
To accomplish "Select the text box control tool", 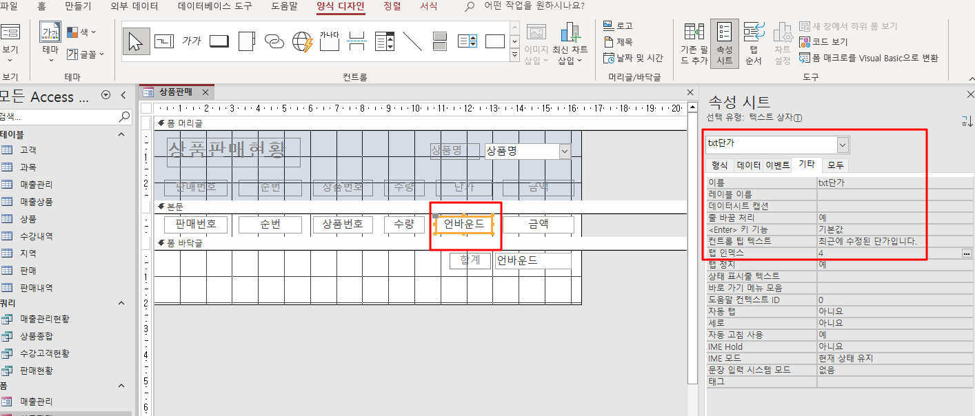I will pos(164,41).
